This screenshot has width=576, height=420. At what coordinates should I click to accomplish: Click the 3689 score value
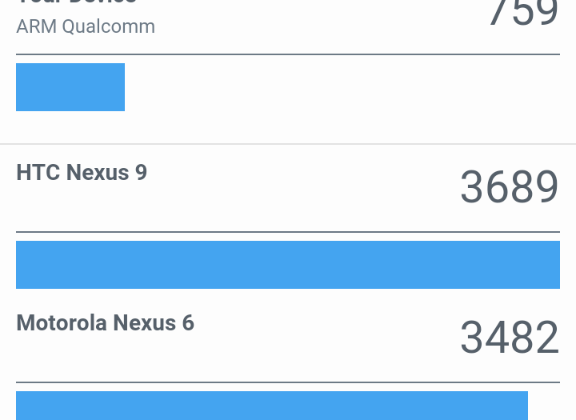pos(509,187)
